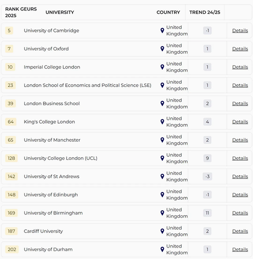Open Details link for University of Oxford
The image size is (253, 259).
240,49
